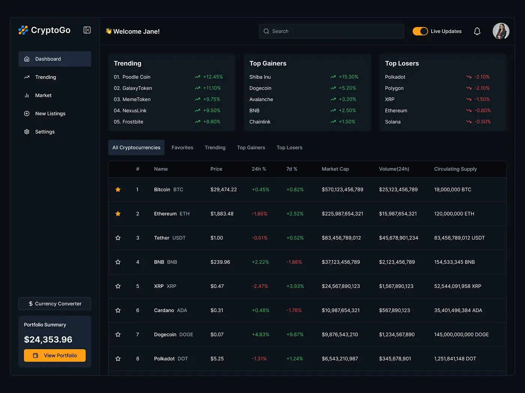Disable the Live Updates toggle
The height and width of the screenshot is (393, 525).
420,31
